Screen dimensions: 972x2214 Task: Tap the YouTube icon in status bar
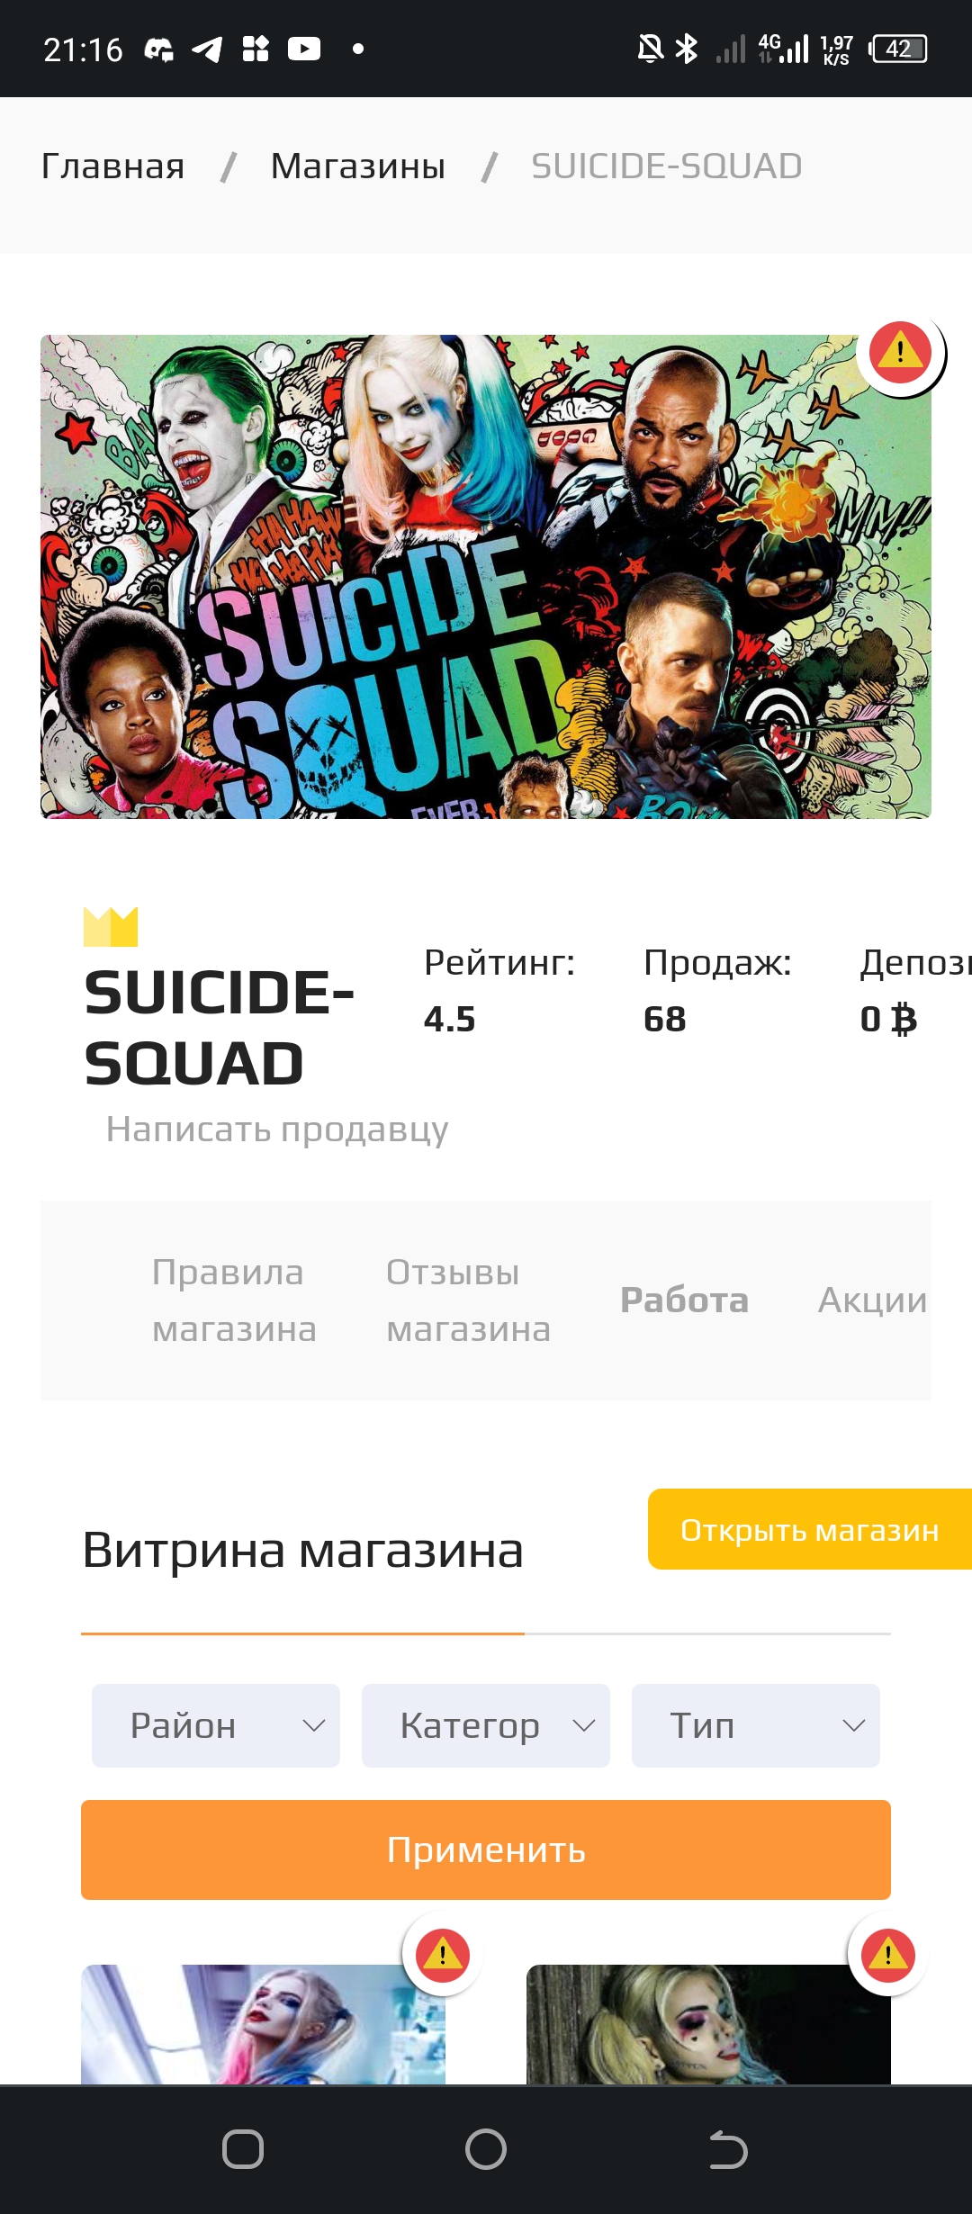(x=304, y=49)
